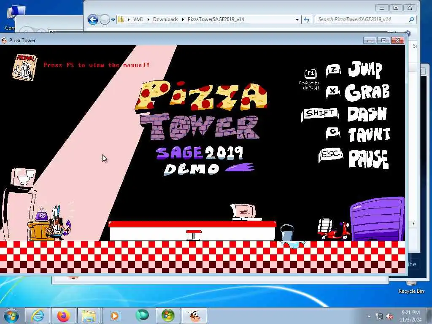Click the red bar stool at the counter
Viewport: 432px width, 324px height.
pyautogui.click(x=194, y=235)
